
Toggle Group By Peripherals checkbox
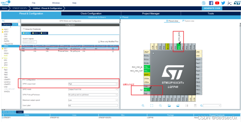point(24,29)
